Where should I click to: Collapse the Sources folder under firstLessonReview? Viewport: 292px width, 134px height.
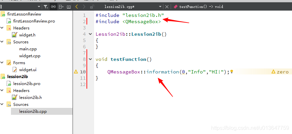[2, 42]
